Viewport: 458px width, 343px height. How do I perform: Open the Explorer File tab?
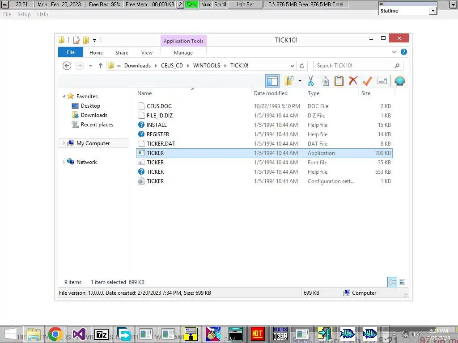pos(71,52)
